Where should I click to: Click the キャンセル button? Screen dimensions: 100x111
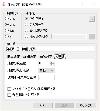[x=86, y=105]
